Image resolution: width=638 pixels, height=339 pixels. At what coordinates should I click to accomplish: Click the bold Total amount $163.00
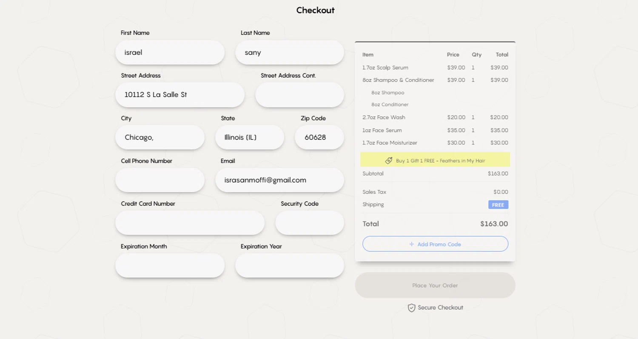(x=494, y=224)
